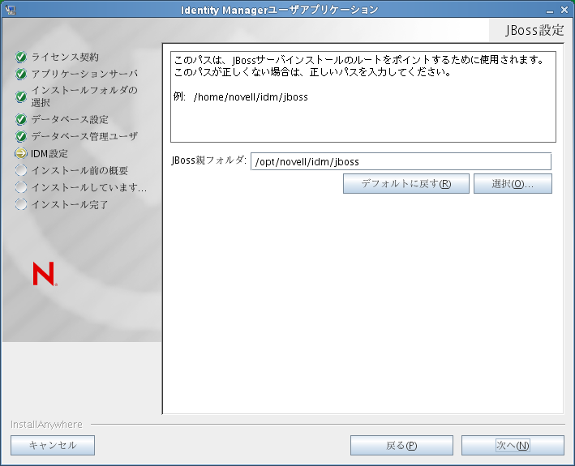Click the データベース管理ユーザ step label
This screenshot has width=575, height=466.
pos(84,136)
